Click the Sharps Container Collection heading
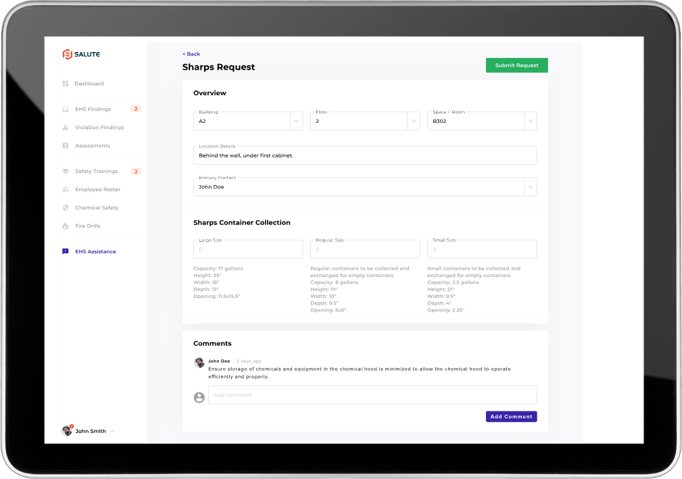682x479 pixels. (x=241, y=222)
